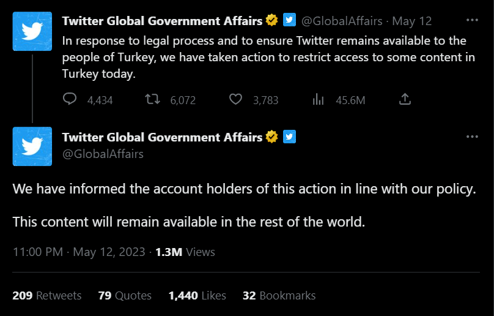This screenshot has height=316, width=494.
Task: View the 1,440 Likes list
Action: coord(197,296)
